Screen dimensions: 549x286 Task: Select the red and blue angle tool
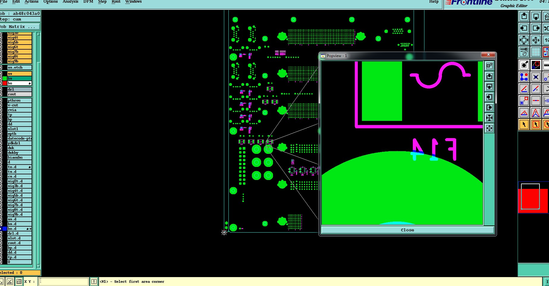point(524,89)
